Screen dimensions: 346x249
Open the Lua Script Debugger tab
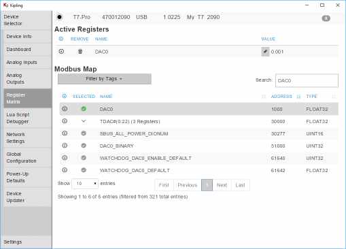[x=18, y=118]
